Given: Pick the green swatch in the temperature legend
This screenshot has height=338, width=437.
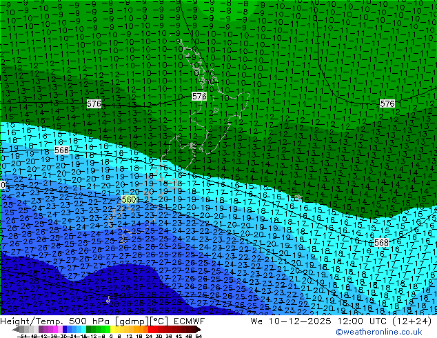Looking at the screenshot, I should coord(99,329).
